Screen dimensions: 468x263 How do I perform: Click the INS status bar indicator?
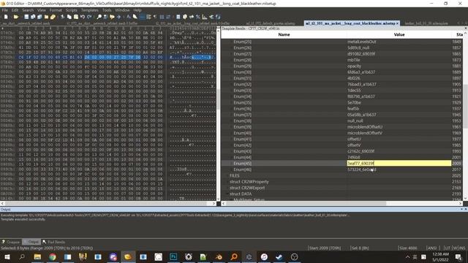point(462,248)
